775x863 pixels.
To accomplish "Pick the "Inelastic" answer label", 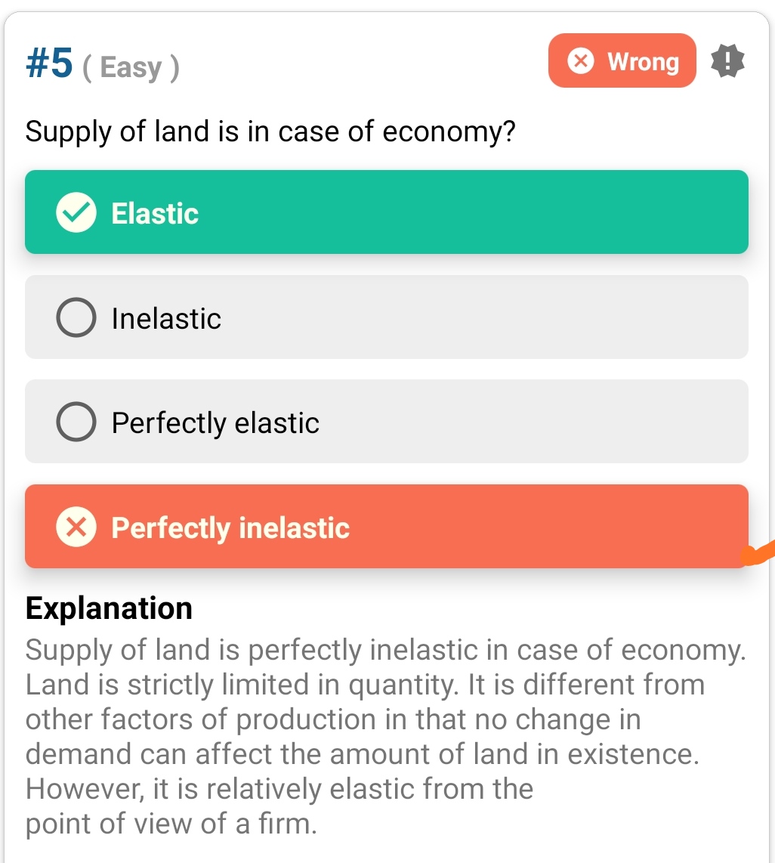I will pyautogui.click(x=166, y=318).
